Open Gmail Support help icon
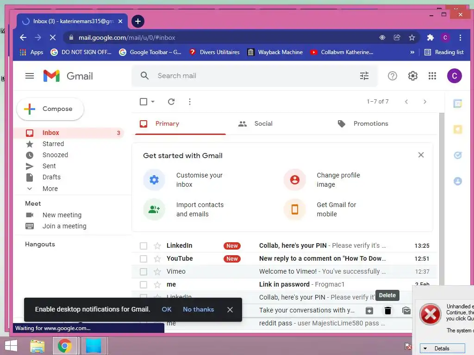This screenshot has width=474, height=355. point(393,76)
